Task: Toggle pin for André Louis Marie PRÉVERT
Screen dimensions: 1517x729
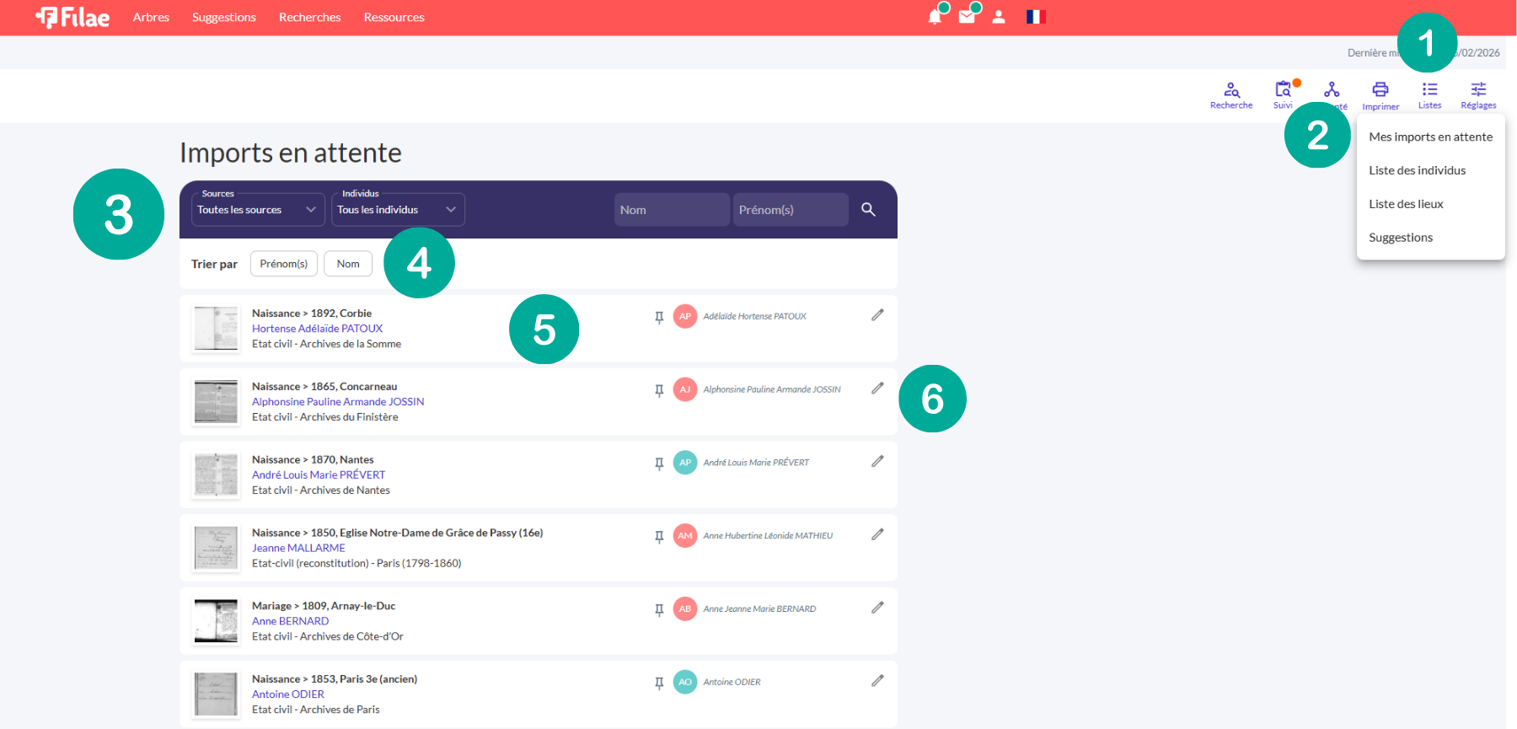Action: (659, 464)
